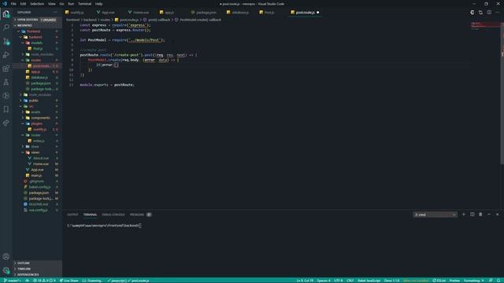Click Prettier in the status bar
The image size is (504, 283).
click(x=454, y=281)
